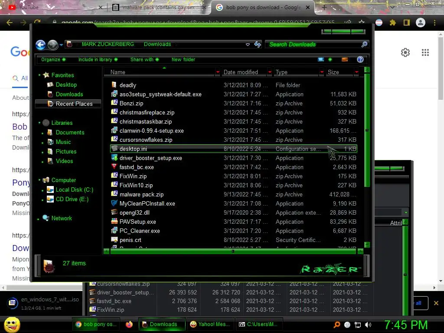Click the volume speaker tray icon
Screen dimensions: 444x333
tap(368, 325)
